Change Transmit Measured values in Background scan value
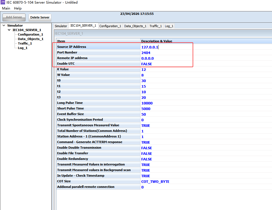Image resolution: width=272 pixels, height=210 pixels. coord(146,170)
